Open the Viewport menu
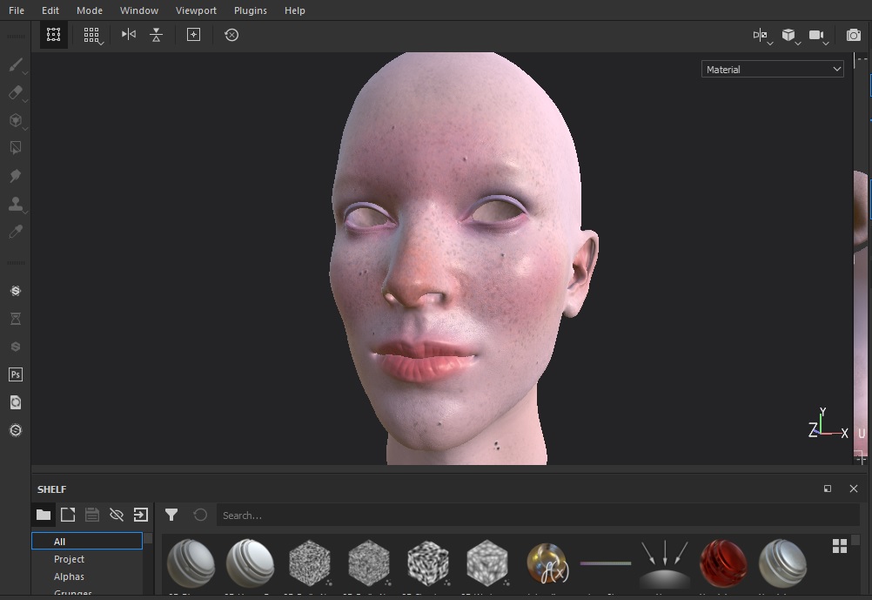Viewport: 872px width, 600px height. [196, 10]
